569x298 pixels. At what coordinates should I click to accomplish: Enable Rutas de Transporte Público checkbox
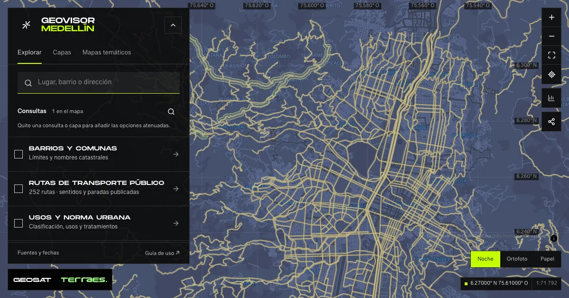18,189
